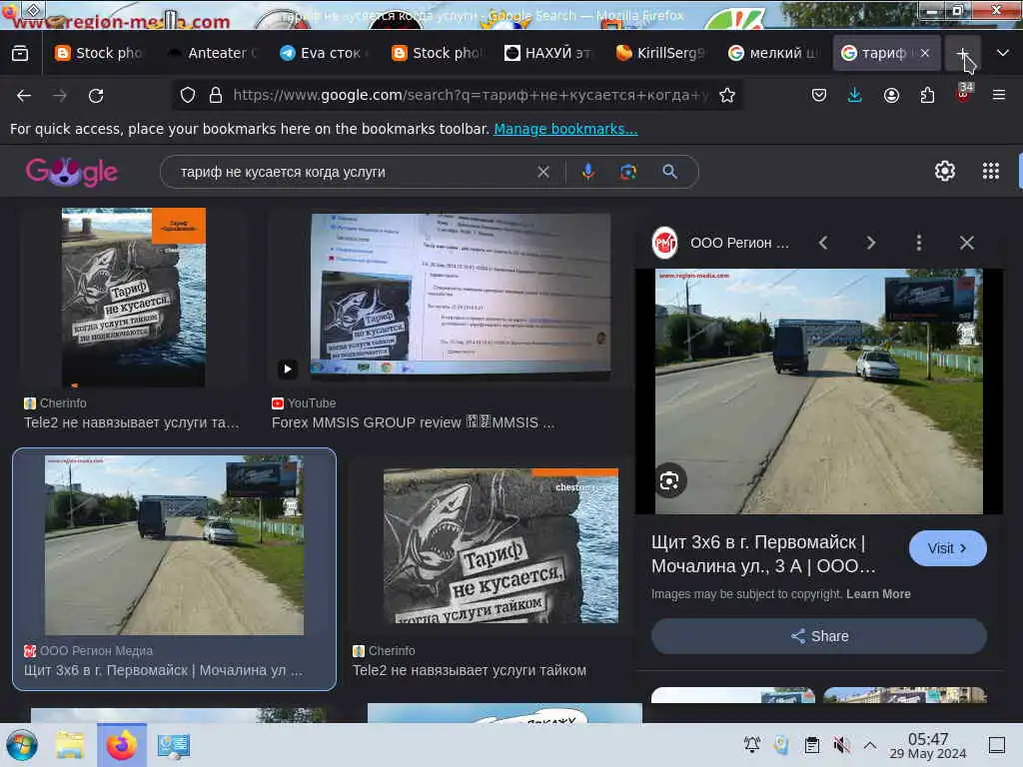The height and width of the screenshot is (767, 1023).
Task: Open the clock showing 05:47
Action: (x=928, y=745)
